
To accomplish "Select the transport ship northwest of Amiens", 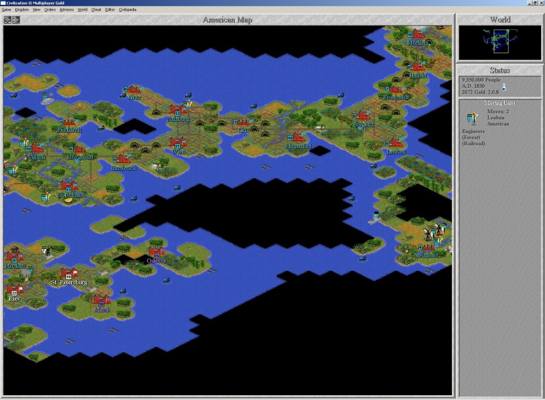I will click(375, 218).
